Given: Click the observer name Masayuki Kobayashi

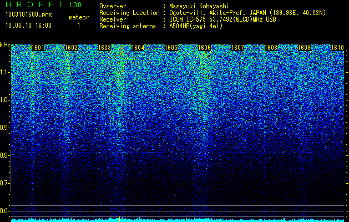Looking at the screenshot, I should pos(199,6).
